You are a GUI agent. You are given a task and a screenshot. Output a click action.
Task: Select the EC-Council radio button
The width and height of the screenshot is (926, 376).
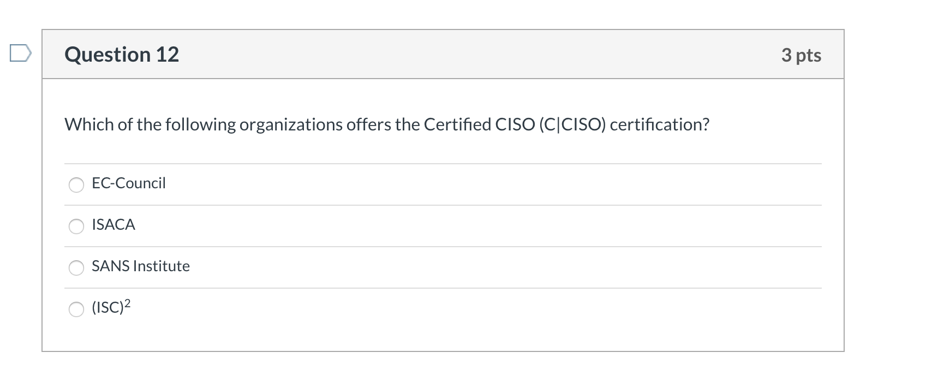pyautogui.click(x=76, y=185)
